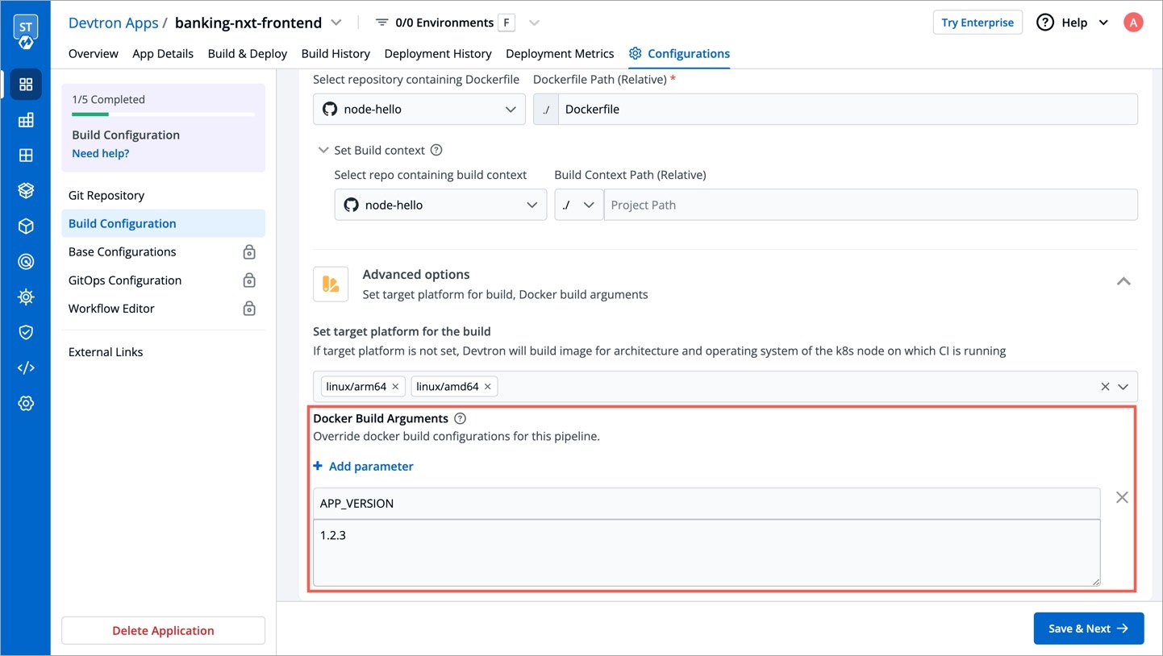Open the Help dropdown menu
1163x656 pixels.
coord(1073,23)
